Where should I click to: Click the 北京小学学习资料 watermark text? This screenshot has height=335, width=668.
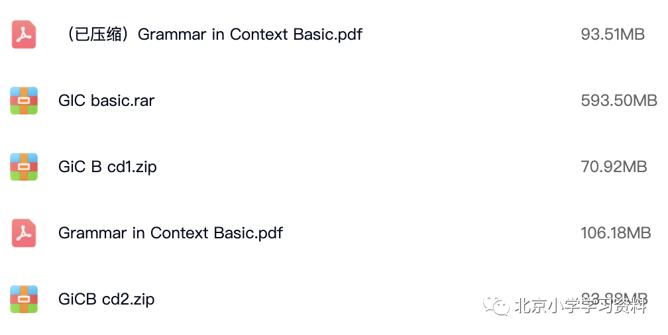(581, 305)
